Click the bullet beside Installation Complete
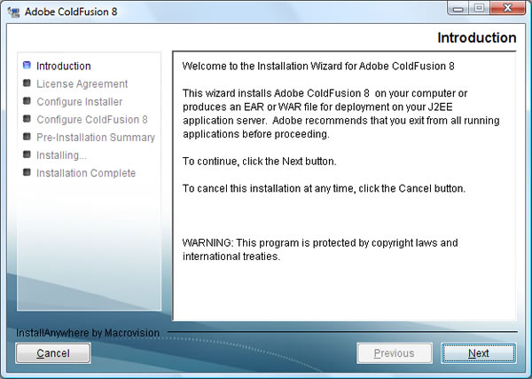Screen dimensions: 532x379 point(27,172)
